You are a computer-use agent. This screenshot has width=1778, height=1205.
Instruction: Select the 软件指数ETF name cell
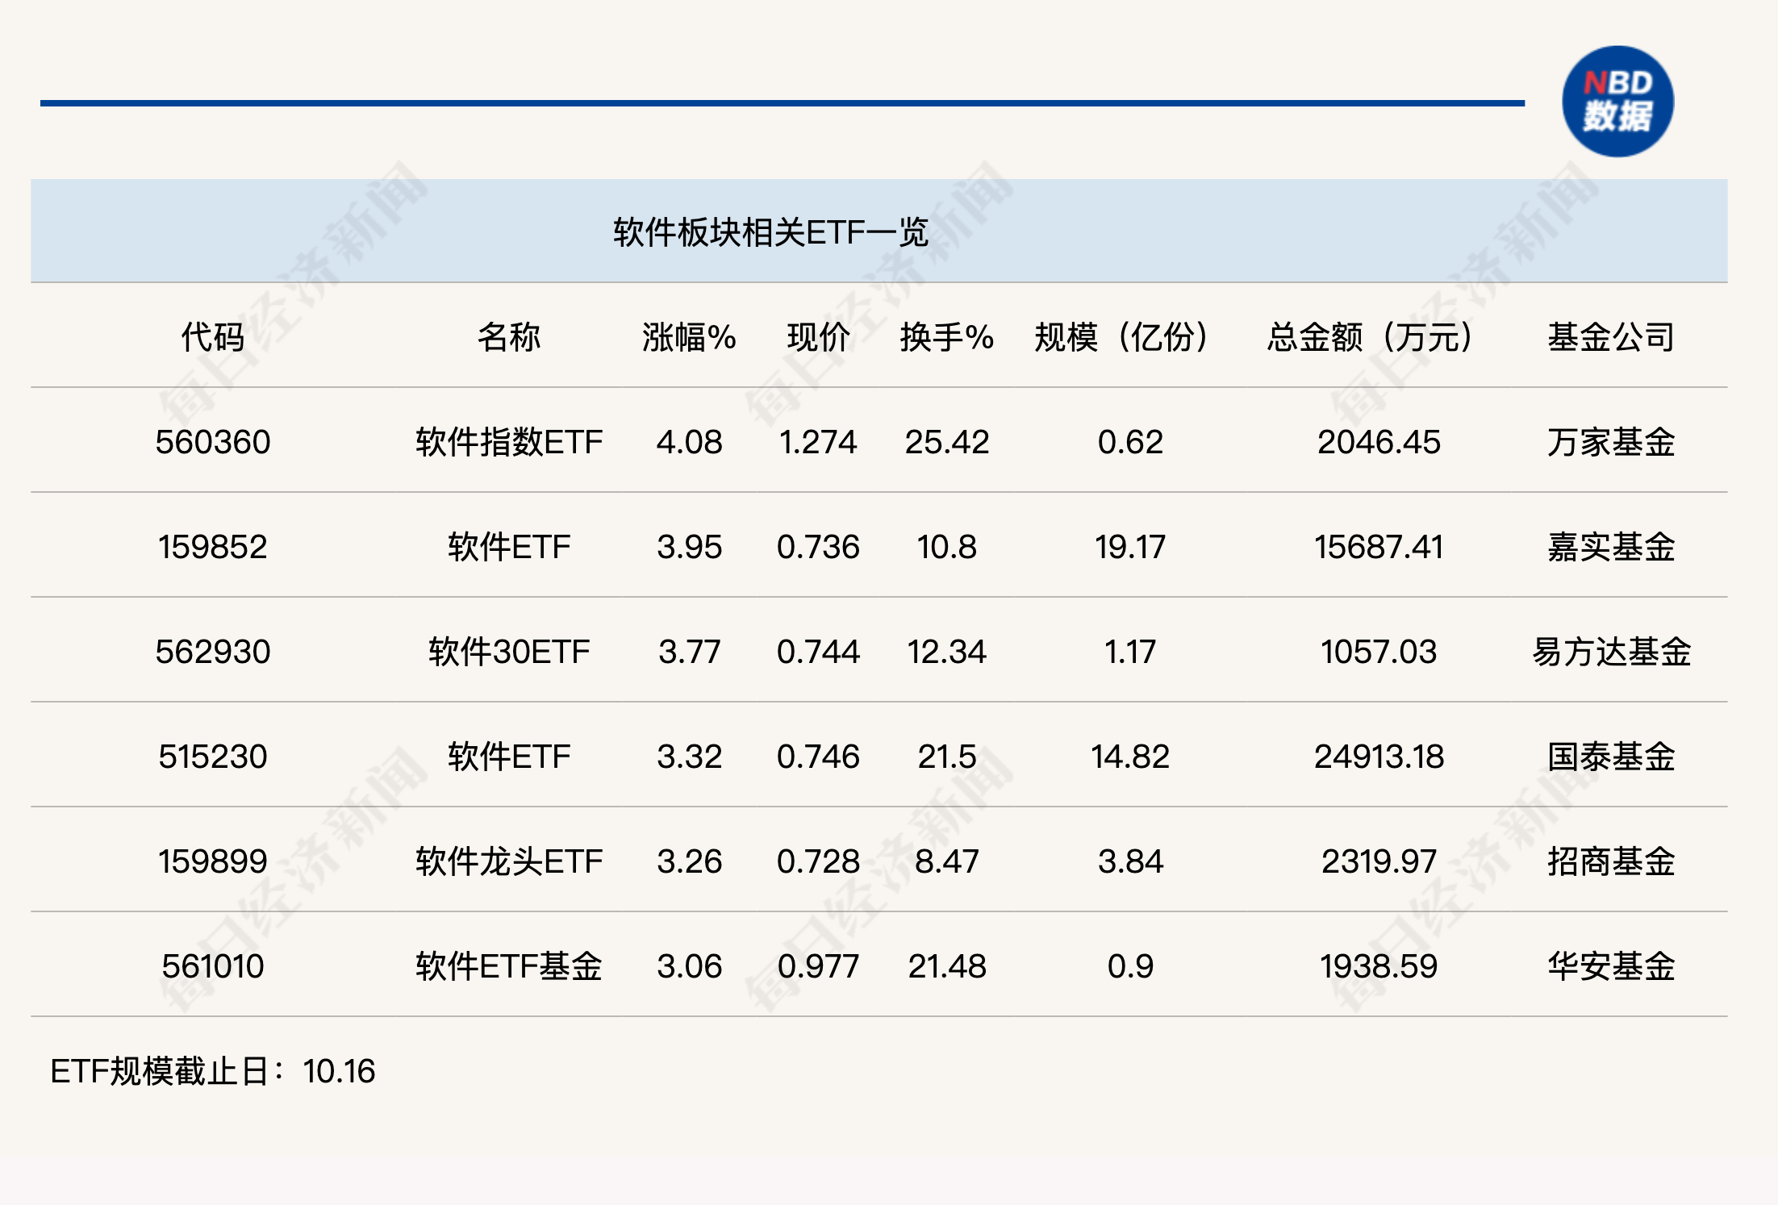508,442
